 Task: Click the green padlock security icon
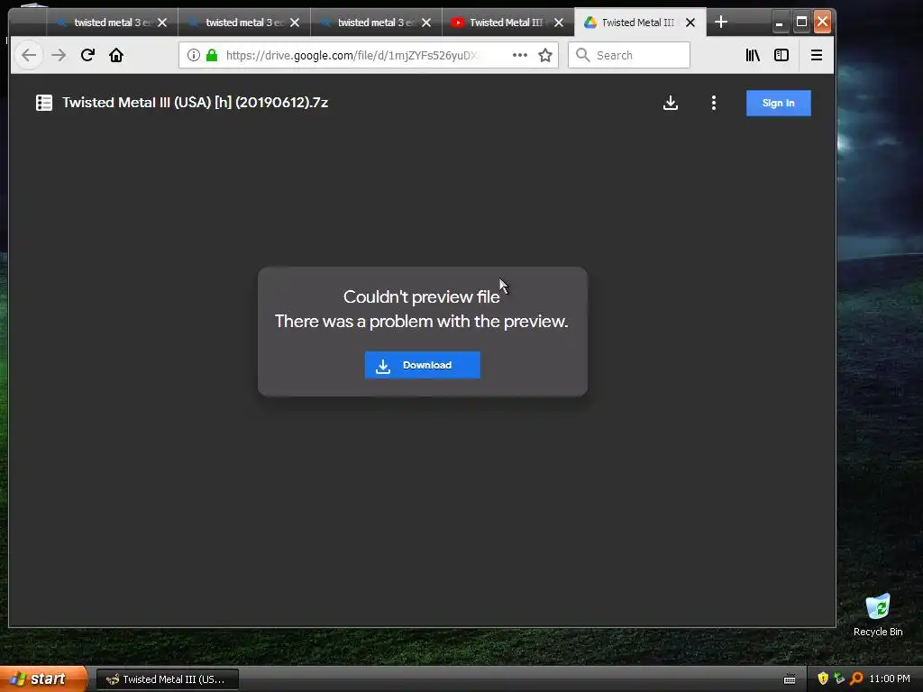point(212,55)
